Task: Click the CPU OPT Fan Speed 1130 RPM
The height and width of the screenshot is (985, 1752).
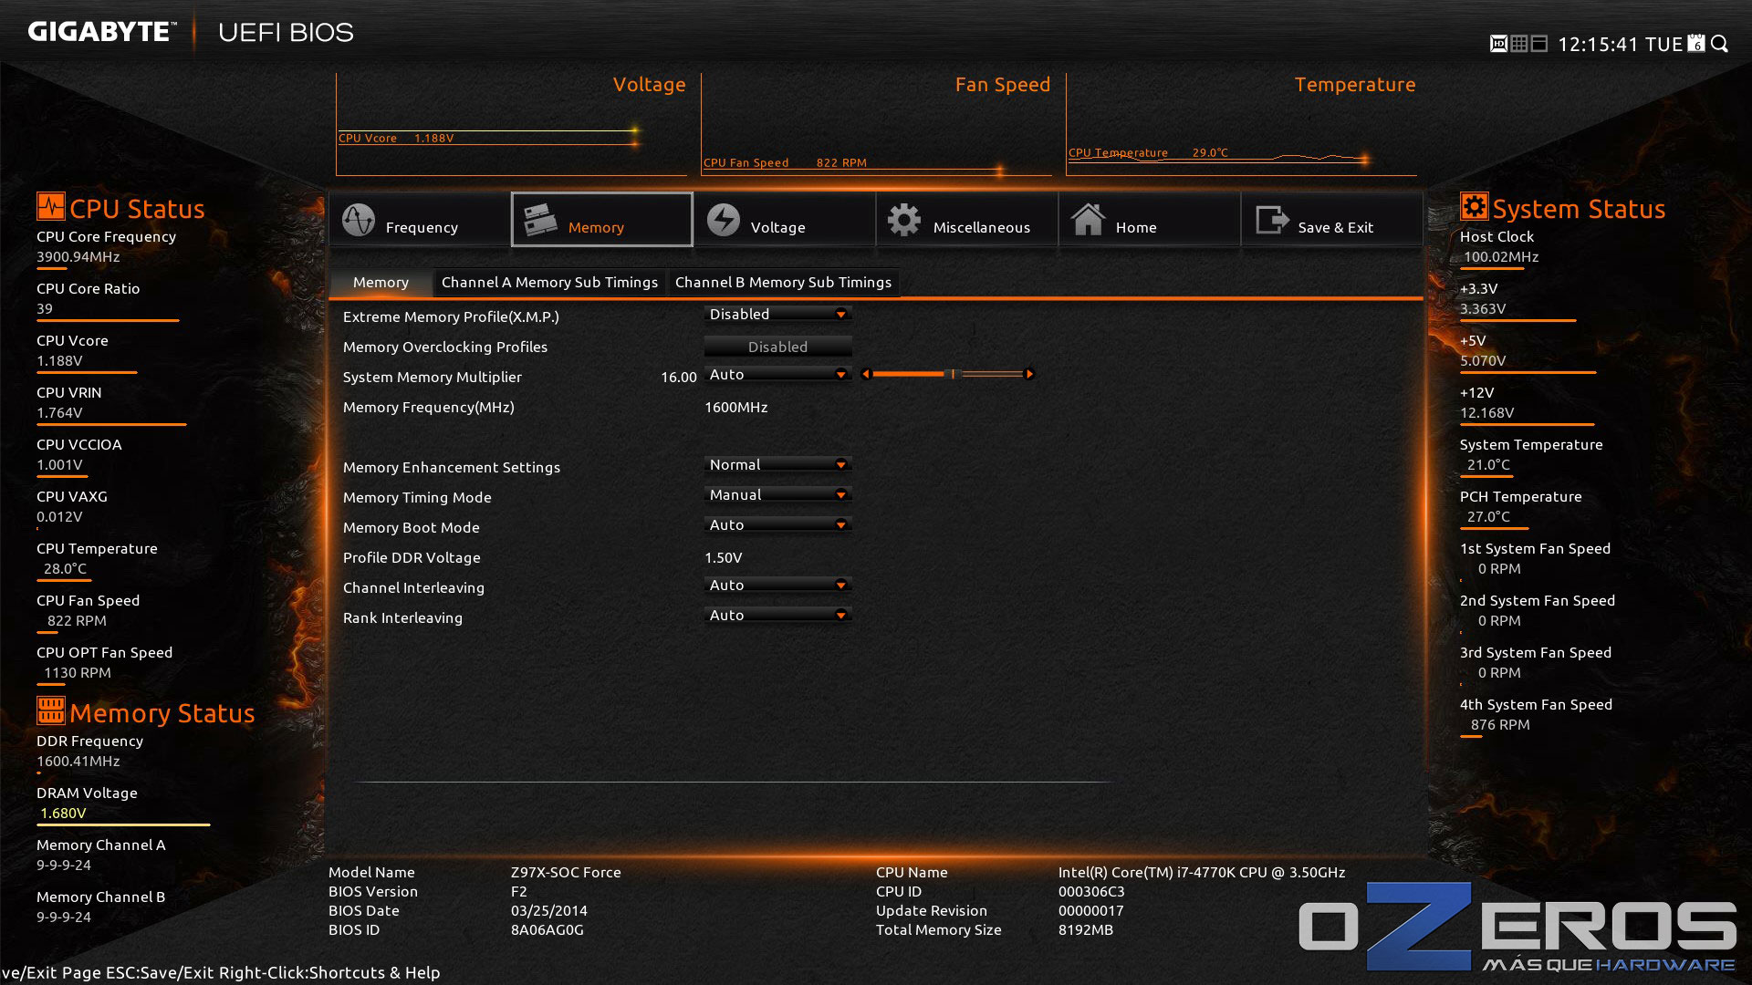Action: click(78, 673)
